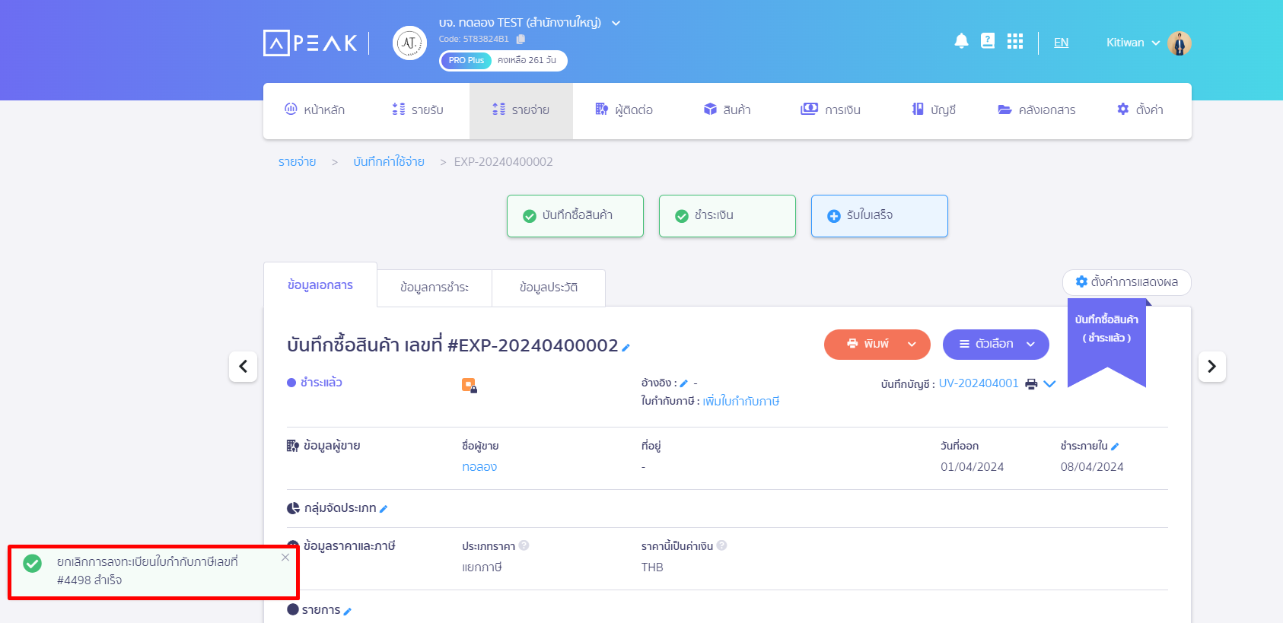Edit the reference (อ้างอิง) pencil icon
This screenshot has height=623, width=1283.
tap(683, 383)
